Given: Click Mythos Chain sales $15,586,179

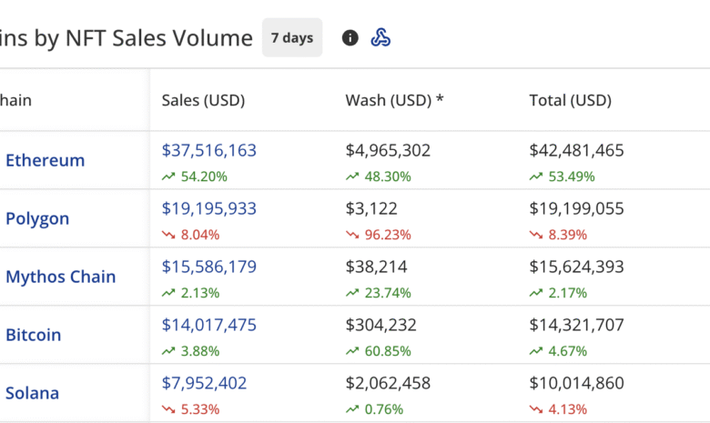Looking at the screenshot, I should point(209,267).
